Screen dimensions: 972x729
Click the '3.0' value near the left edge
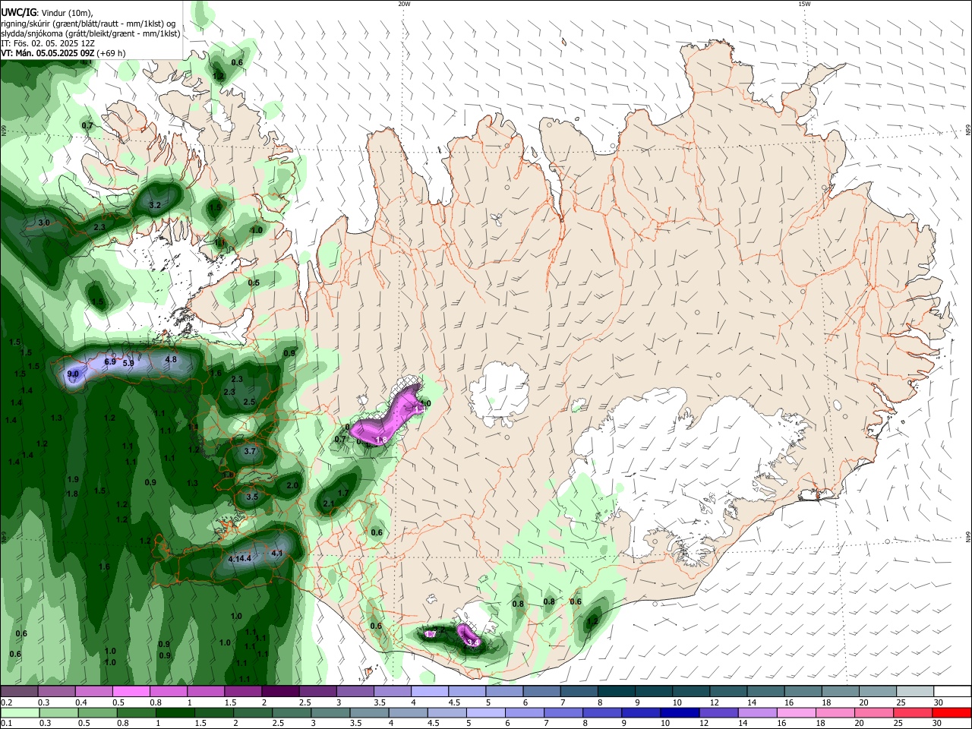44,223
